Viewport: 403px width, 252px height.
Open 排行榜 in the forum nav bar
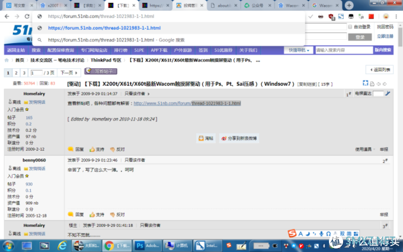coord(120,50)
